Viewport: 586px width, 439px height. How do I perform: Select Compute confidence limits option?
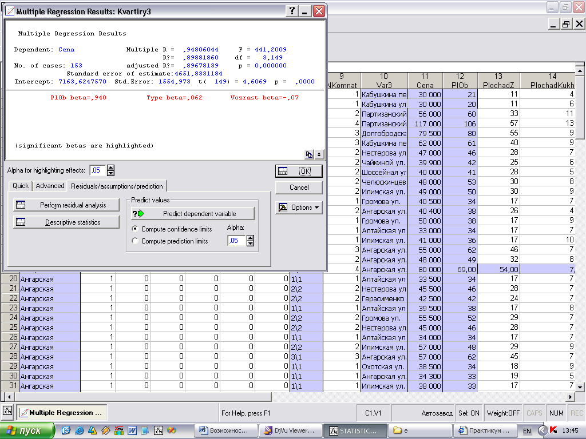[x=135, y=229]
